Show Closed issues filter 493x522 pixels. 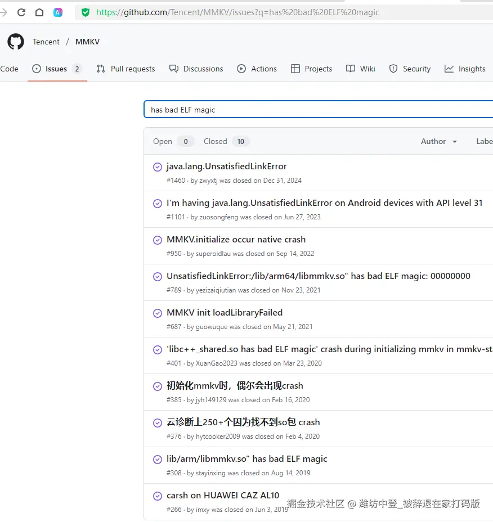click(226, 142)
